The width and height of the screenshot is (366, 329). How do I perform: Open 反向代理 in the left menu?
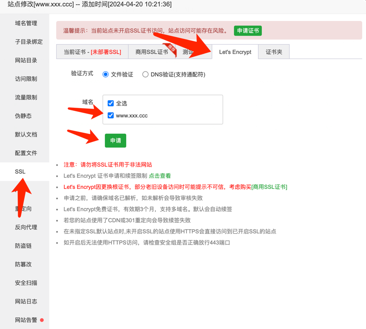coord(26,227)
